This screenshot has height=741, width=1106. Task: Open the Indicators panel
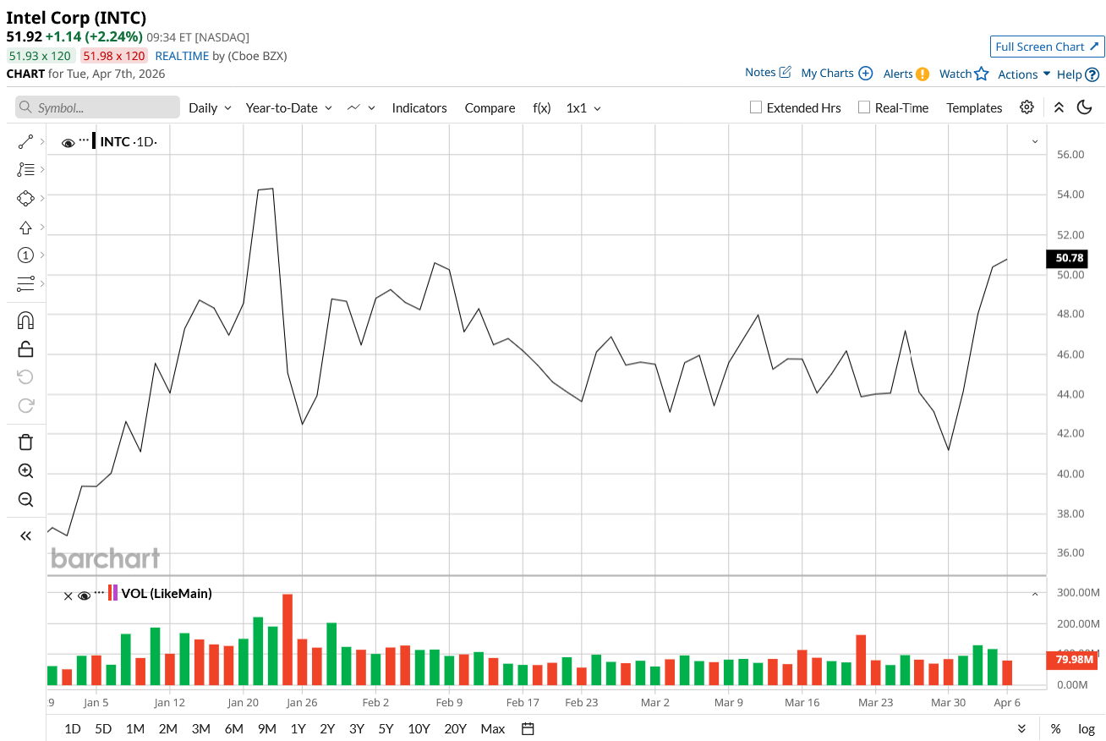[419, 108]
